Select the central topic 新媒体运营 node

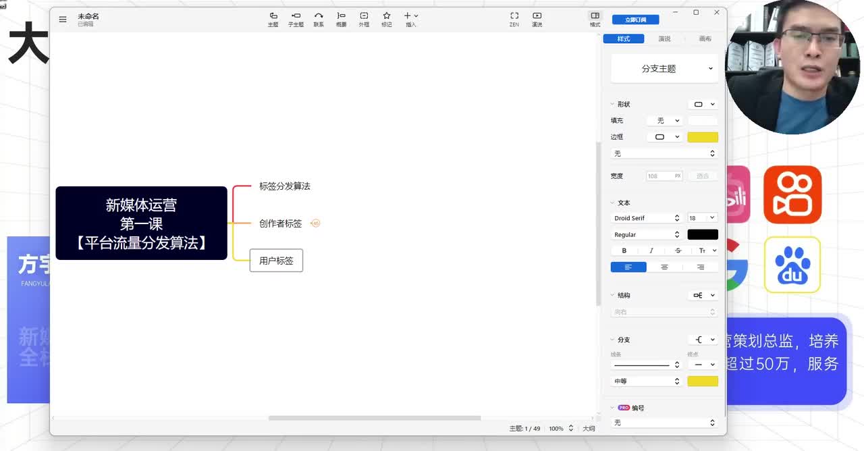coord(141,223)
